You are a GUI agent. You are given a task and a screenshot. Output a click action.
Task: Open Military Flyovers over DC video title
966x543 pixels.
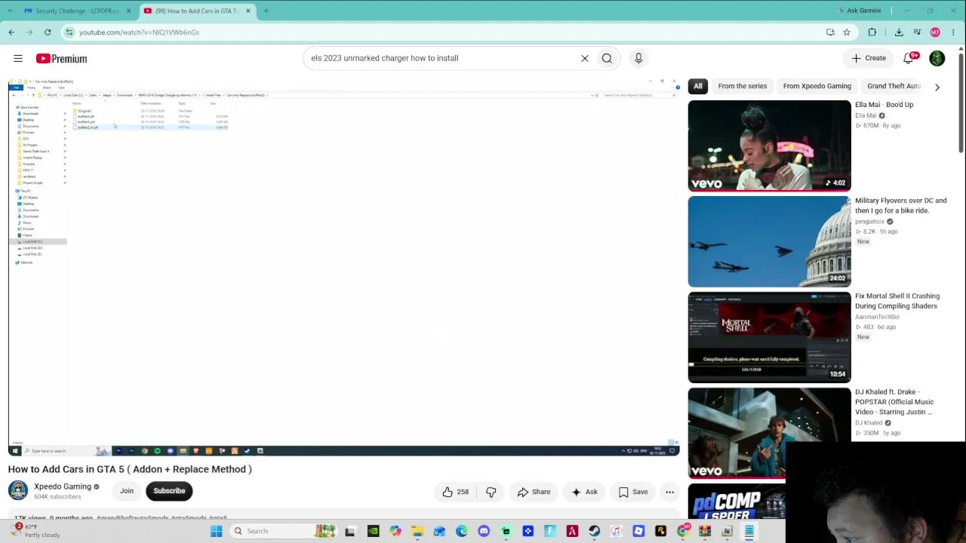coord(900,205)
